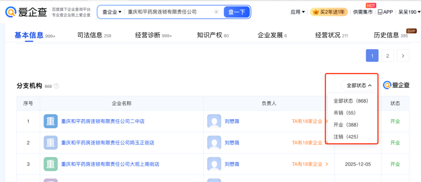Click 刘懋薇 avatar in row 2
Image resolution: width=421 pixels, height=182 pixels.
click(214, 143)
